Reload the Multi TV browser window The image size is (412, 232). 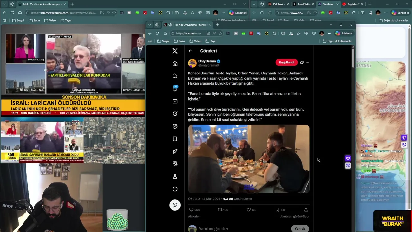point(12,13)
